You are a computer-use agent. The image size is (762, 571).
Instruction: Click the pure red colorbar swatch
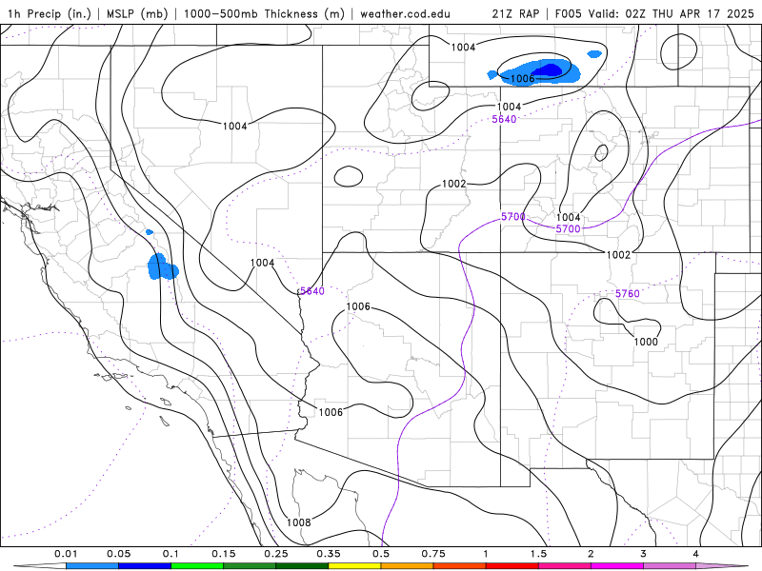click(x=512, y=566)
